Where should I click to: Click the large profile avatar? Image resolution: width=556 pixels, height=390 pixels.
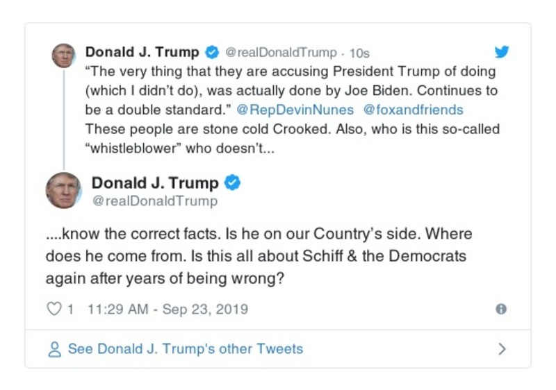point(64,190)
